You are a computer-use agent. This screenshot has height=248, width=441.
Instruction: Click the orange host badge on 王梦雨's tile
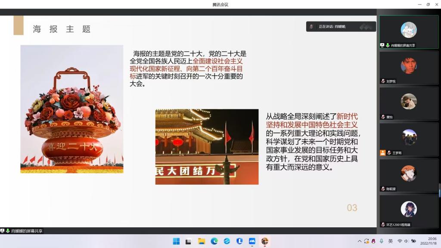[382, 153]
